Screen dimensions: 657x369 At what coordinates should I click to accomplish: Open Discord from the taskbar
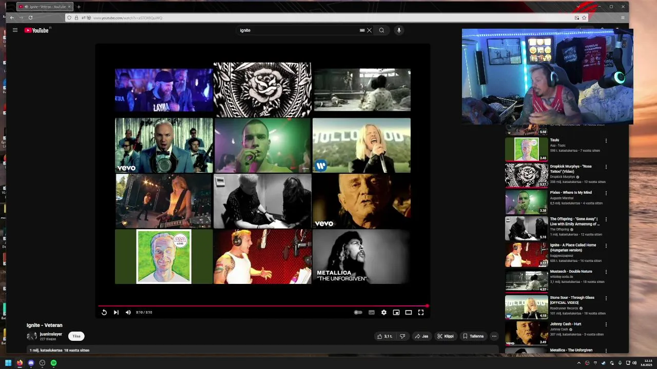pyautogui.click(x=31, y=363)
